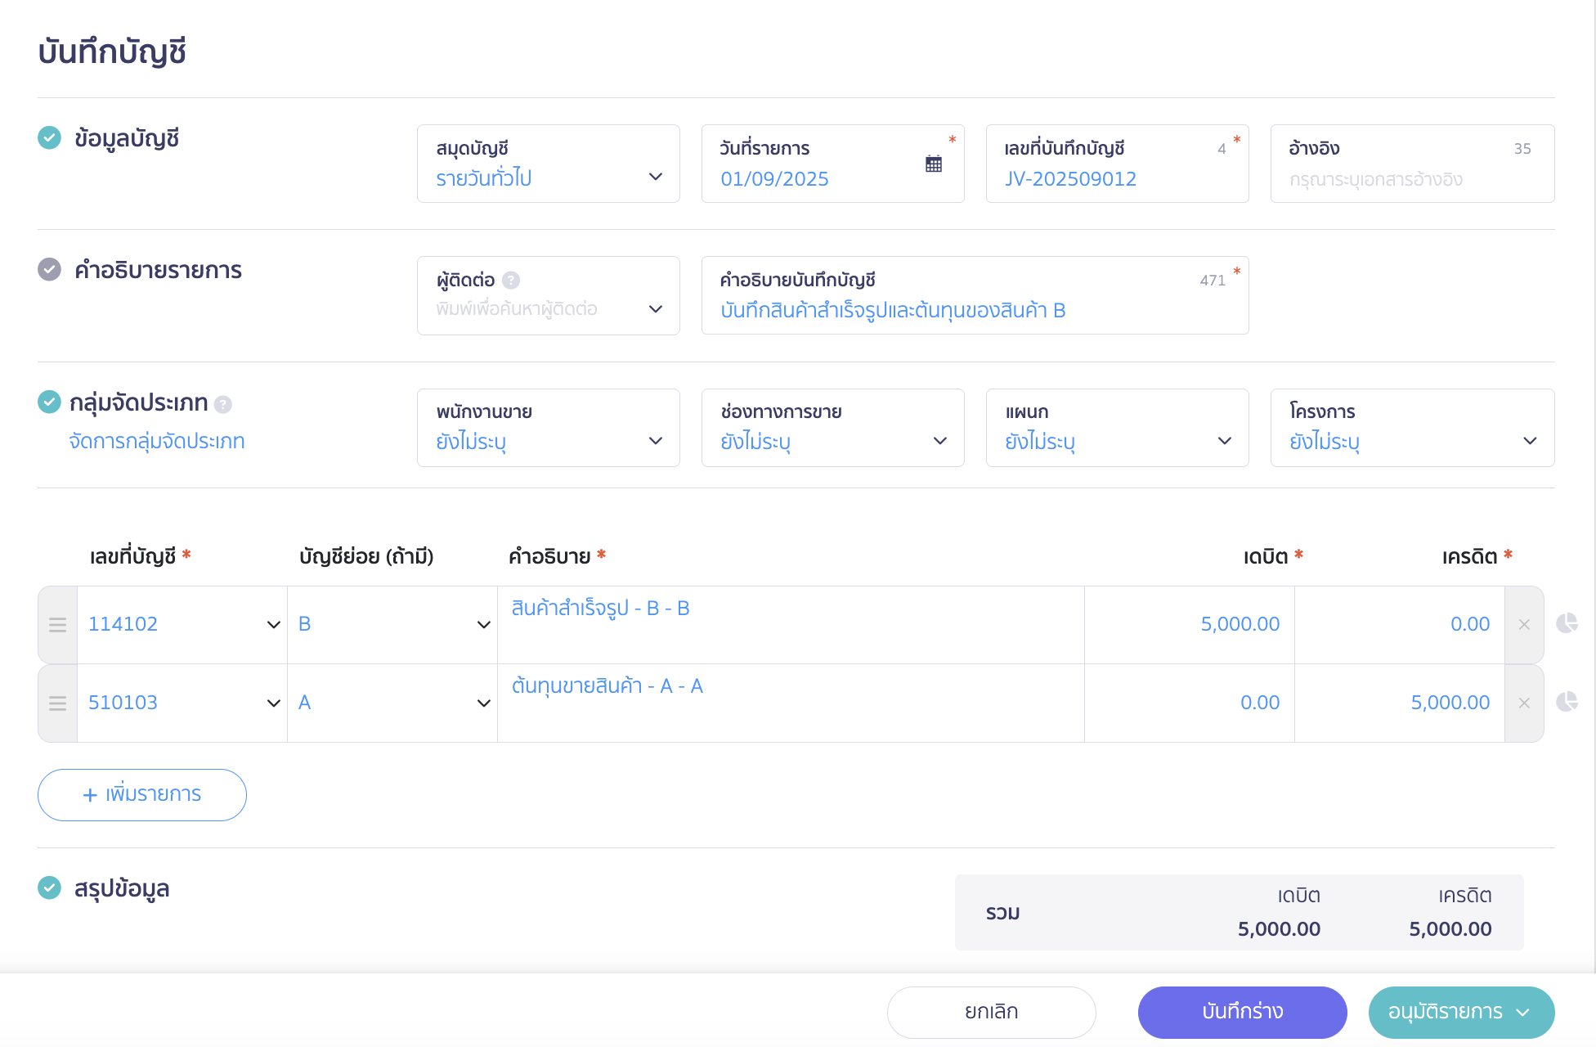Open the calendar date picker icon
The height and width of the screenshot is (1047, 1596).
pyautogui.click(x=934, y=164)
